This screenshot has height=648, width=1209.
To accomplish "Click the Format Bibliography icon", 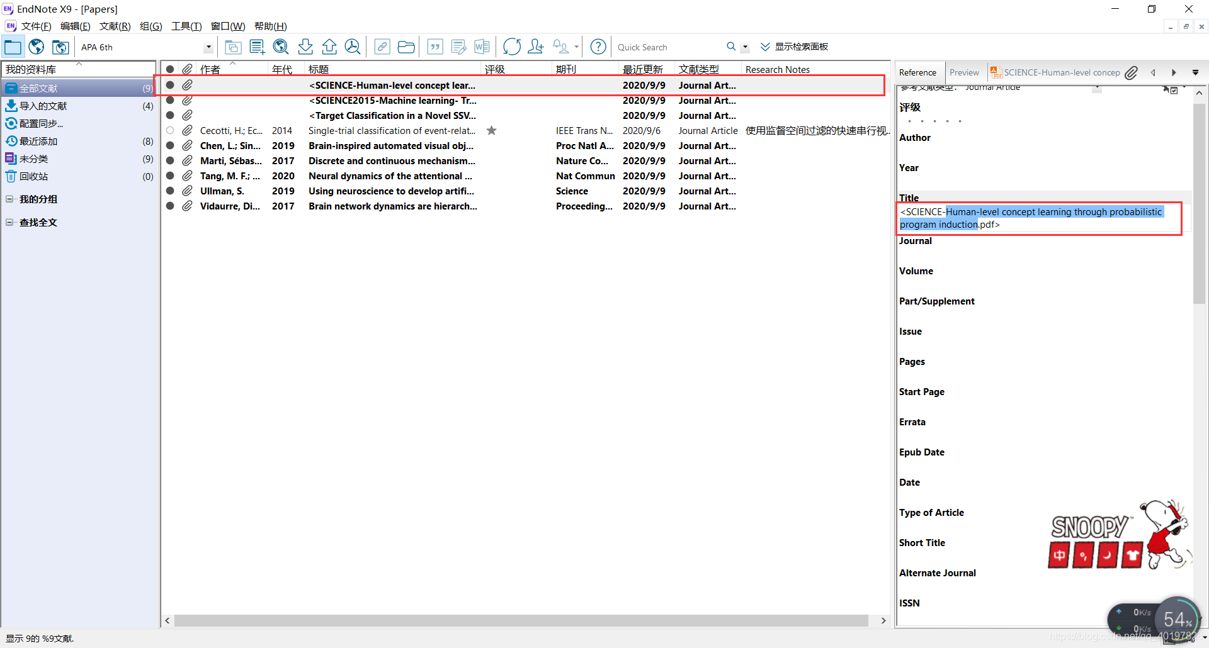I will click(x=459, y=47).
